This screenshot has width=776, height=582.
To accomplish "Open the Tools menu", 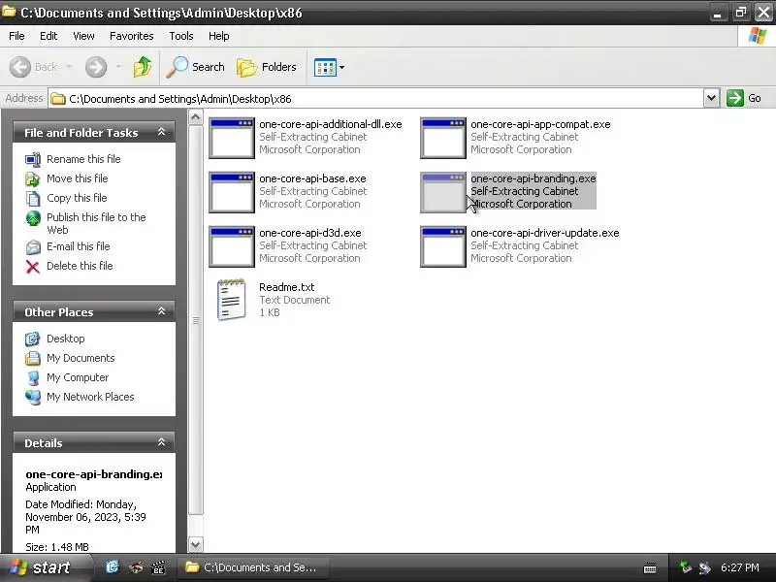I will click(181, 36).
